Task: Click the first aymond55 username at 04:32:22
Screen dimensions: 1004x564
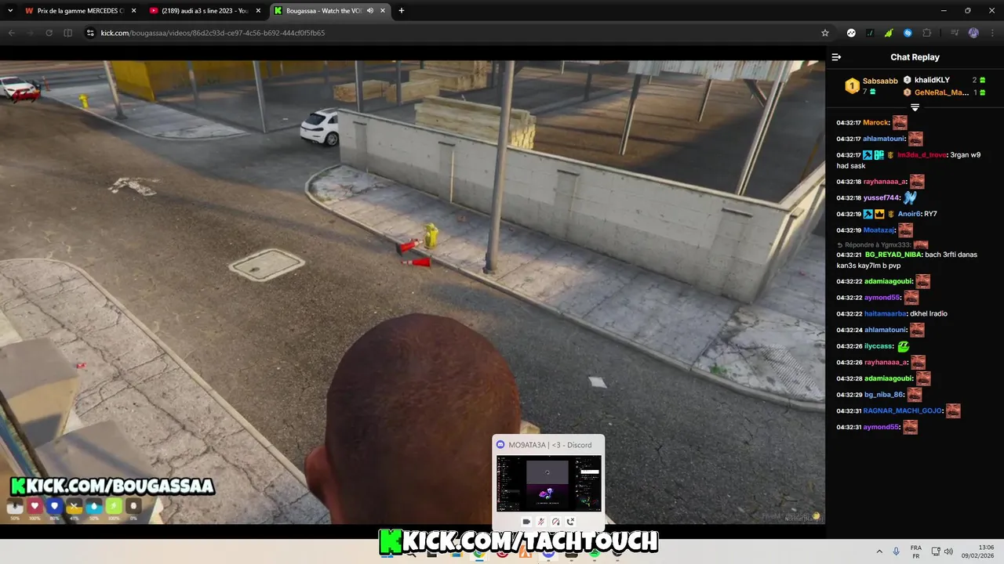Action: pyautogui.click(x=881, y=298)
